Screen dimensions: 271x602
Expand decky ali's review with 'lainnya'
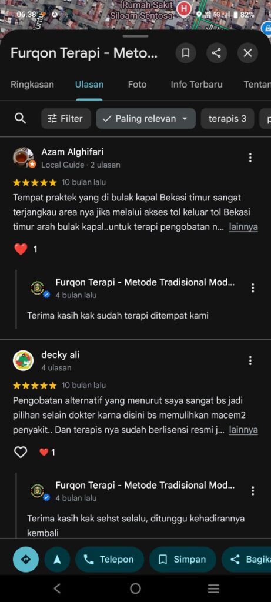pos(243,430)
